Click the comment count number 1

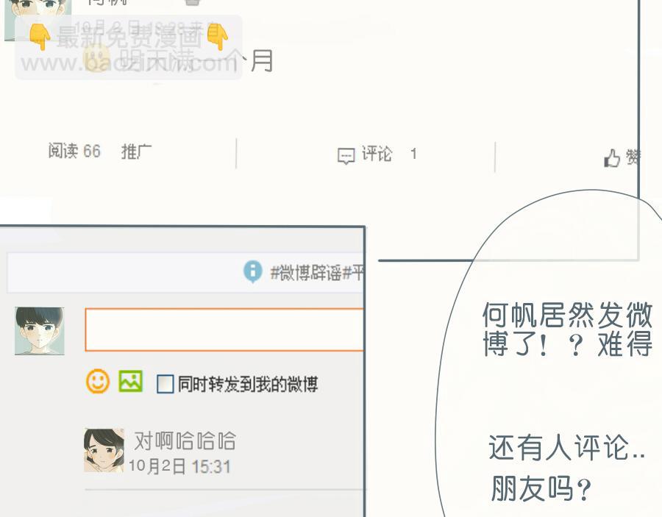click(x=413, y=154)
